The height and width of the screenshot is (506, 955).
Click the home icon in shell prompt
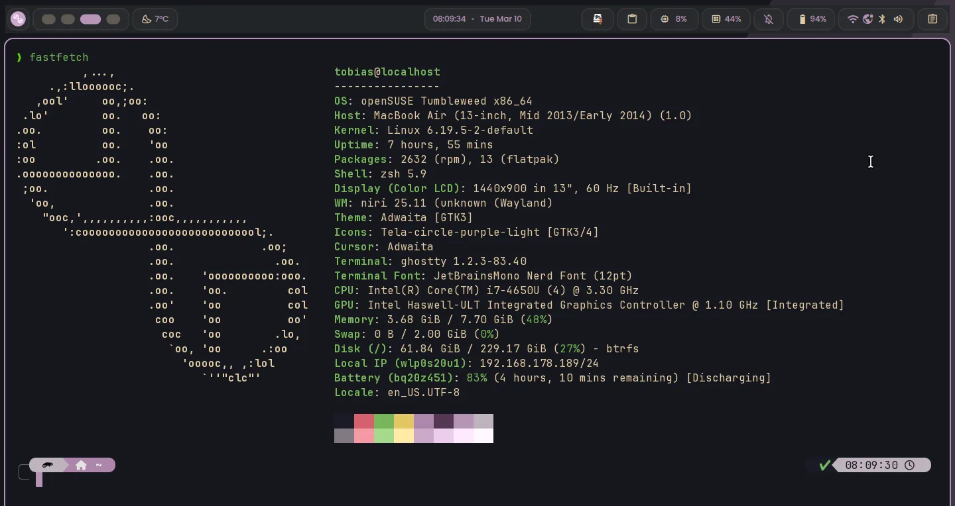pos(81,466)
